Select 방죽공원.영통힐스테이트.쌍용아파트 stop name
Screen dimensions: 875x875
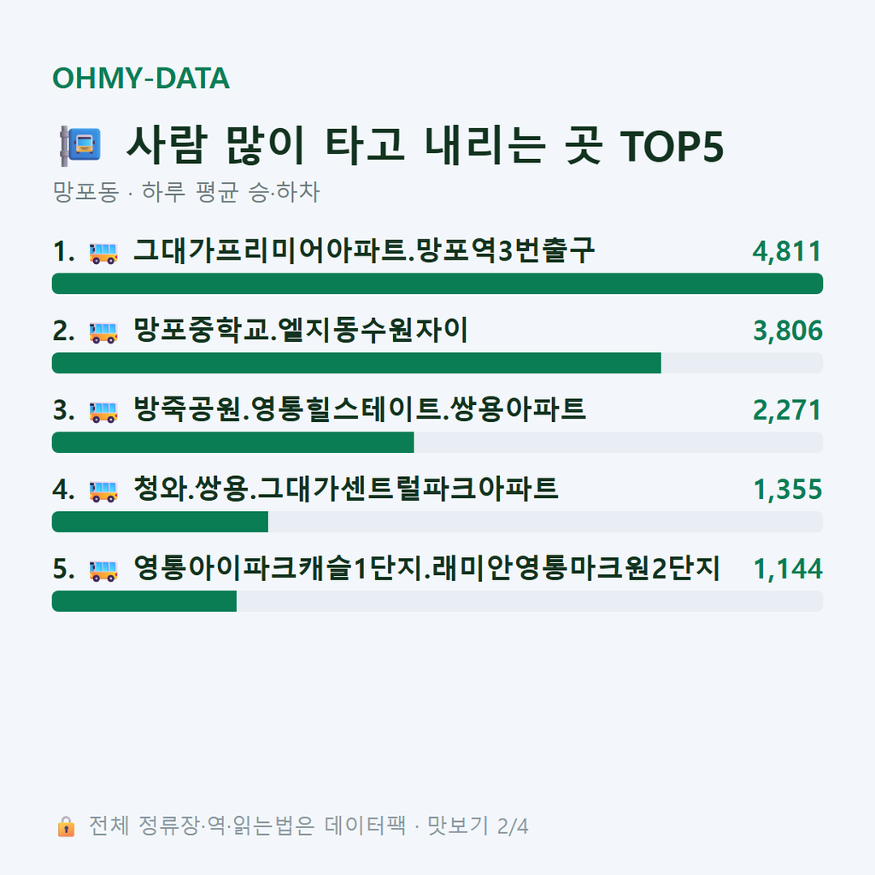pyautogui.click(x=360, y=409)
